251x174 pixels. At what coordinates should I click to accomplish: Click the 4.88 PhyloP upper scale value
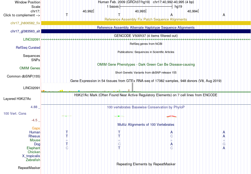tap(34, 107)
